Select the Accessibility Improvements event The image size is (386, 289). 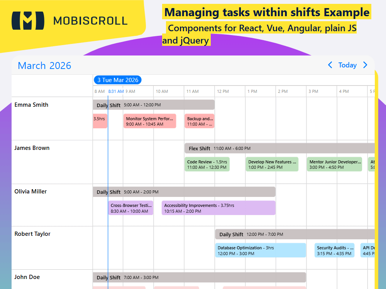point(218,208)
